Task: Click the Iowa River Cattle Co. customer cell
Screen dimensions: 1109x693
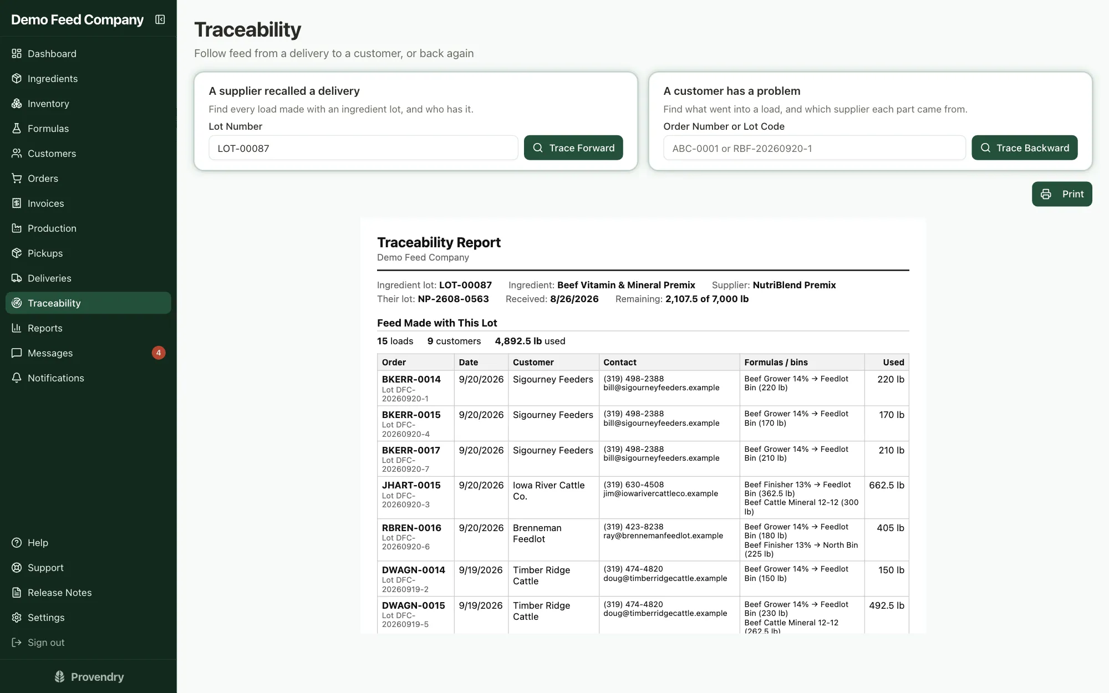Action: tap(553, 498)
